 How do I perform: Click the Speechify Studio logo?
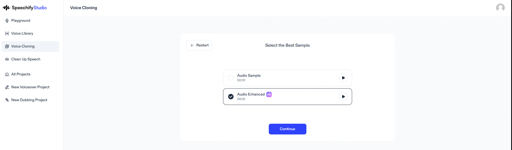click(x=24, y=8)
